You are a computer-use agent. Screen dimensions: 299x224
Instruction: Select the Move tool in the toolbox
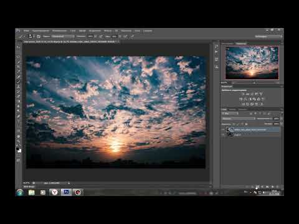[x=18, y=47]
